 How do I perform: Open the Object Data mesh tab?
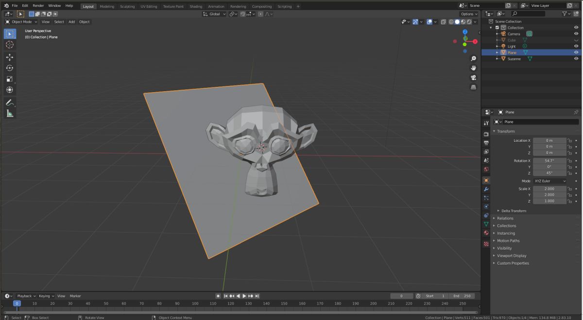pyautogui.click(x=486, y=224)
